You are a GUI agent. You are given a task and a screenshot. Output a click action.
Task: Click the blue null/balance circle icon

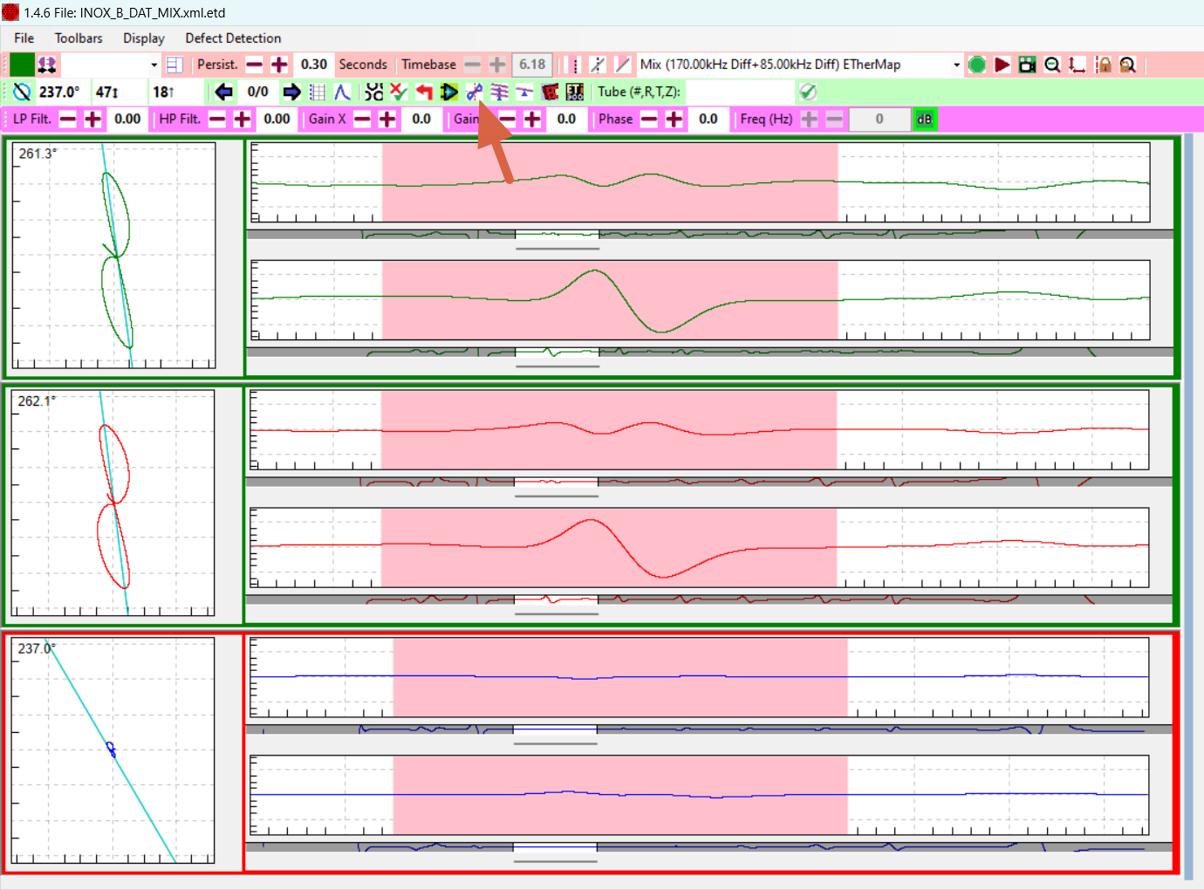tap(23, 92)
